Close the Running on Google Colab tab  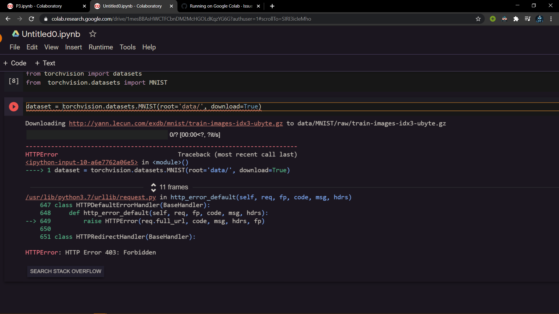coord(258,6)
